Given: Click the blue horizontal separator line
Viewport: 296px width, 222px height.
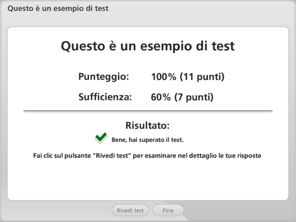Looking at the screenshot, I should [148, 111].
